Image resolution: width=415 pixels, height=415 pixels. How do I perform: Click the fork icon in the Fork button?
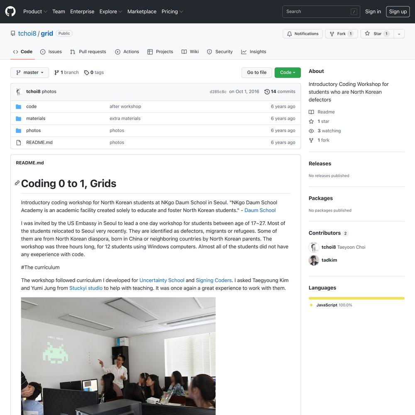point(332,34)
